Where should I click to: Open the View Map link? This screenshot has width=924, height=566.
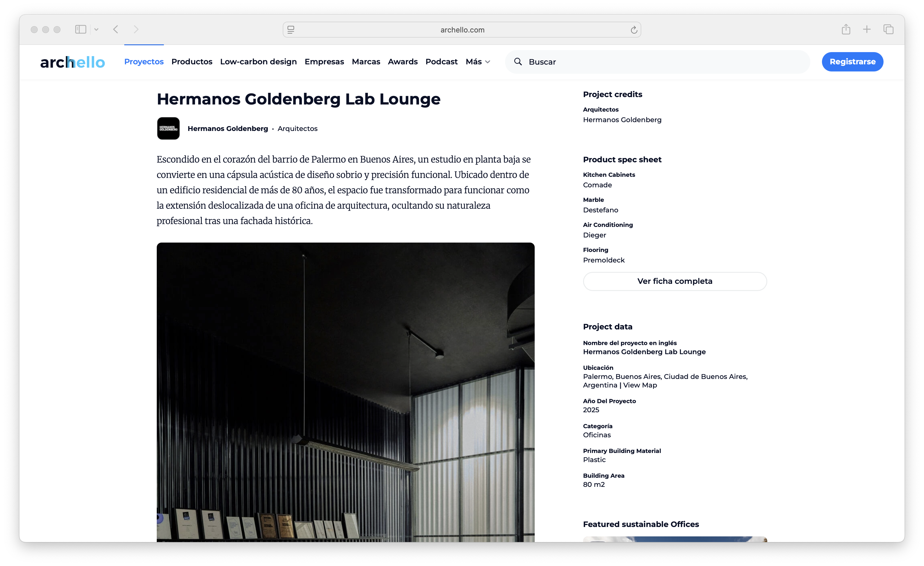(640, 385)
